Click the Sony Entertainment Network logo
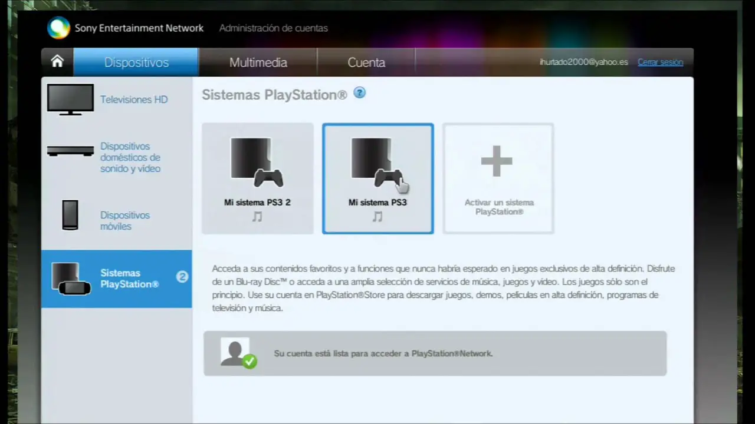The width and height of the screenshot is (755, 424). [x=58, y=28]
